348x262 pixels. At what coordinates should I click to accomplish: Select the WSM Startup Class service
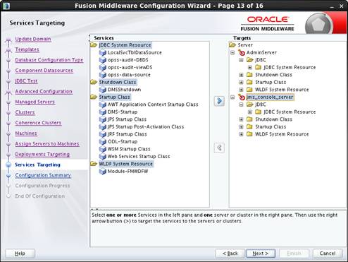(x=129, y=149)
